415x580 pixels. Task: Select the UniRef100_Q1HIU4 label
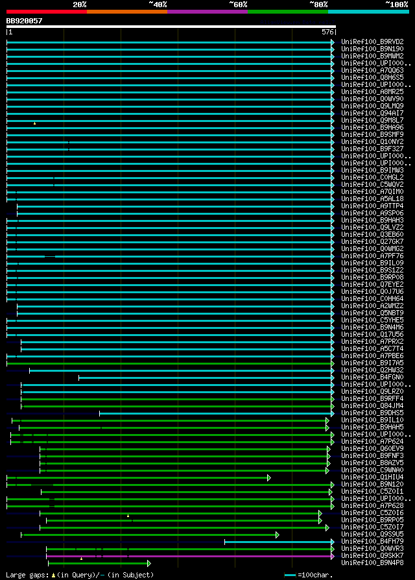372,477
